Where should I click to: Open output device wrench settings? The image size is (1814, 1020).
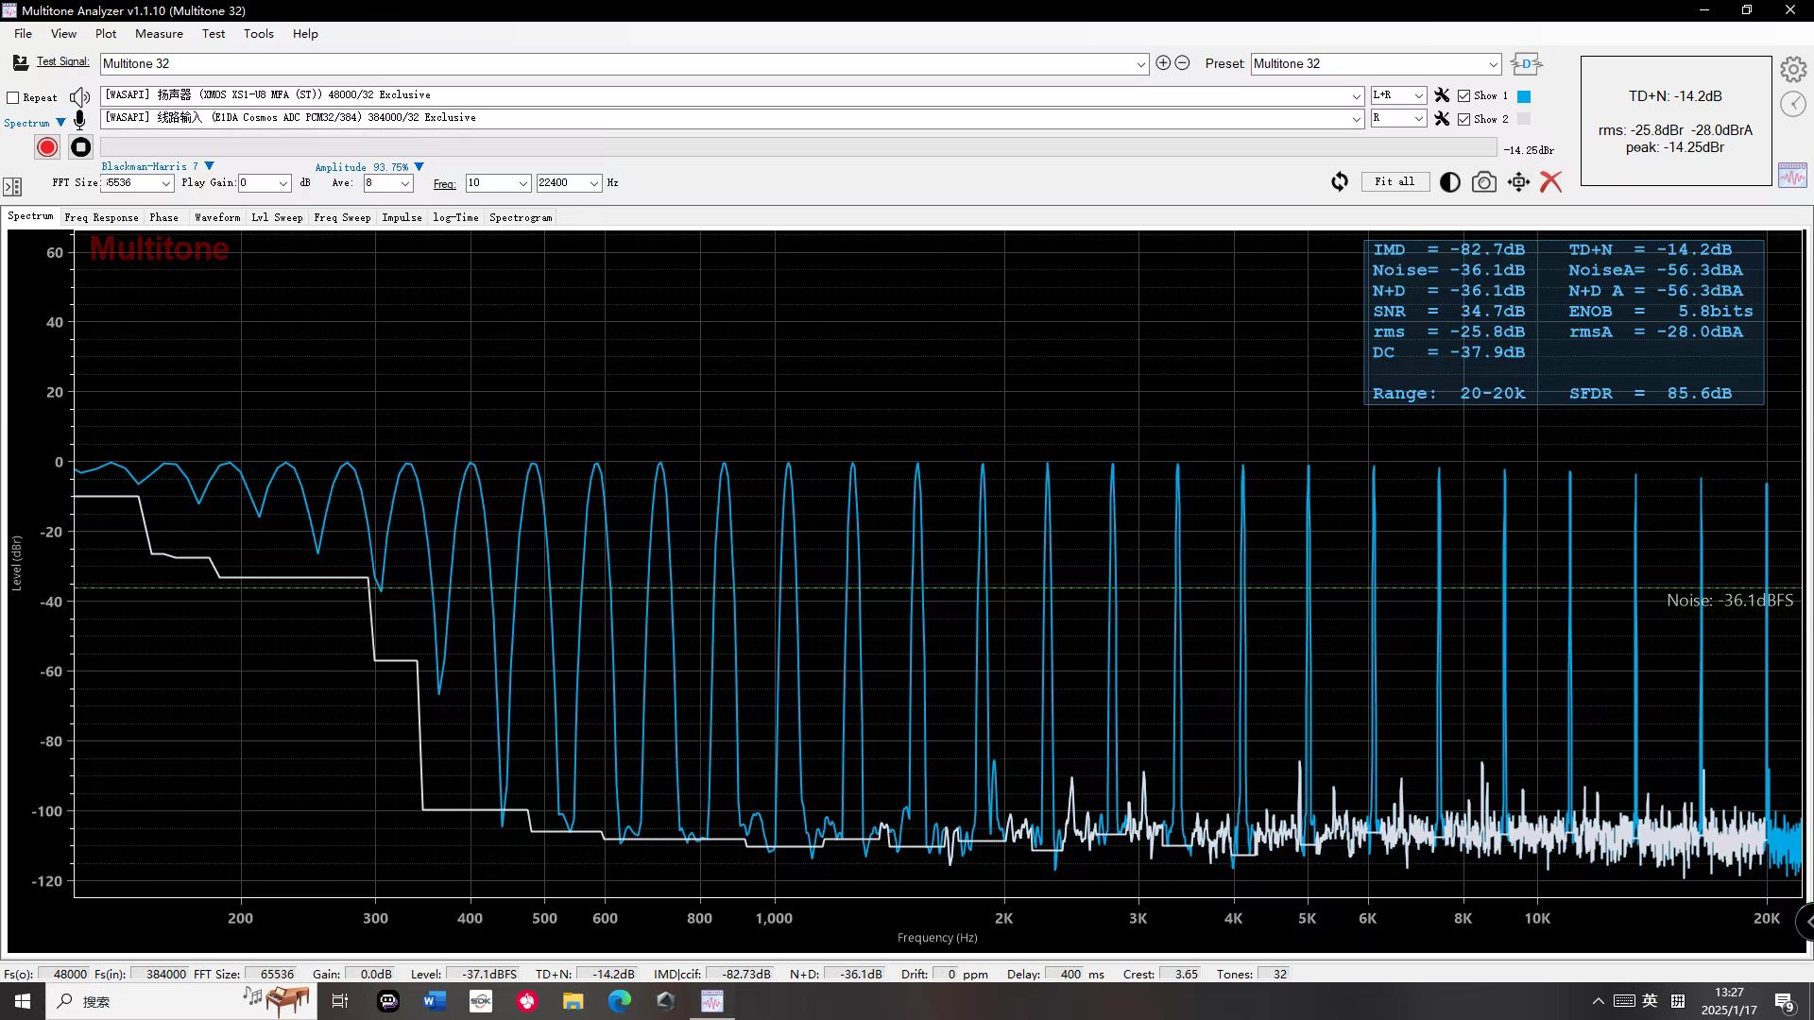tap(1442, 95)
